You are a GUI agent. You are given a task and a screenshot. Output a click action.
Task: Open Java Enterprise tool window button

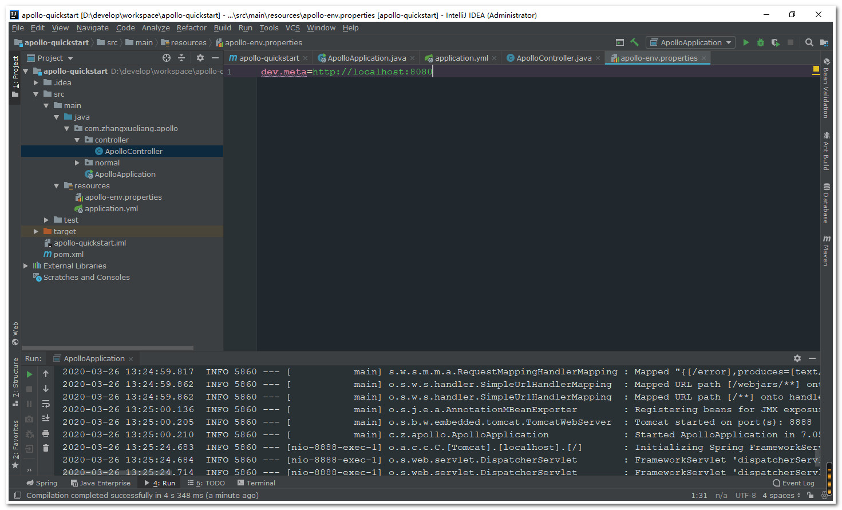coord(100,483)
